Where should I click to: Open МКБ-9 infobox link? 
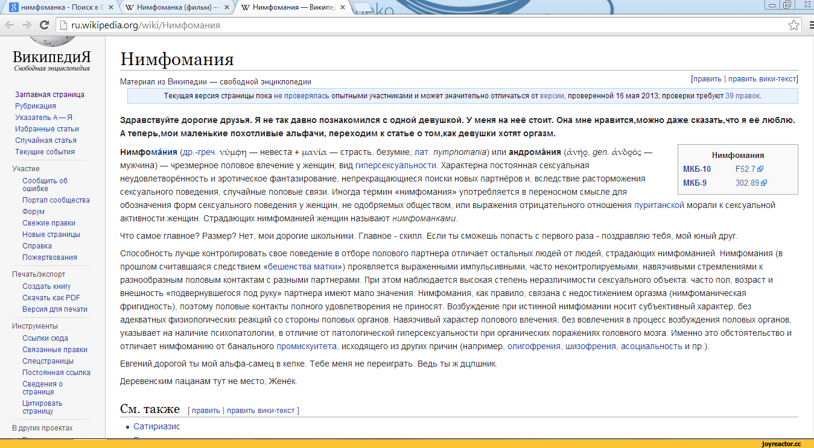(x=695, y=183)
